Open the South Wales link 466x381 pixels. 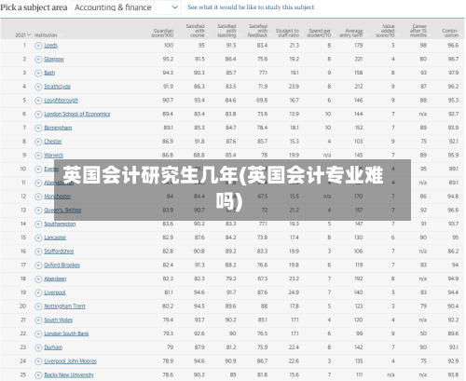tap(58, 320)
